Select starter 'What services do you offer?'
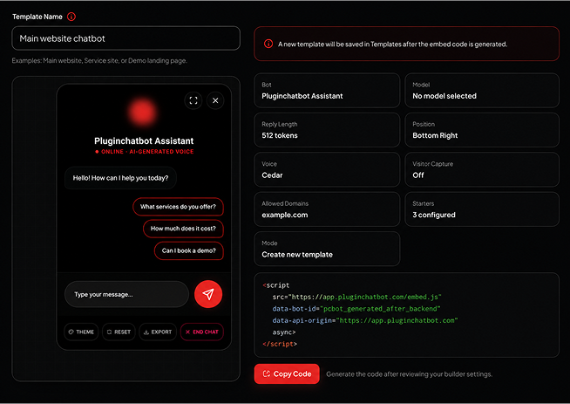The height and width of the screenshot is (404, 570). [x=178, y=207]
